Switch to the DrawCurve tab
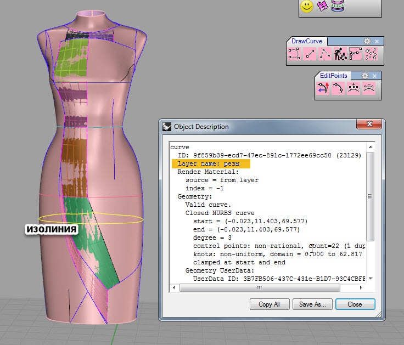404x345 pixels. [x=306, y=41]
